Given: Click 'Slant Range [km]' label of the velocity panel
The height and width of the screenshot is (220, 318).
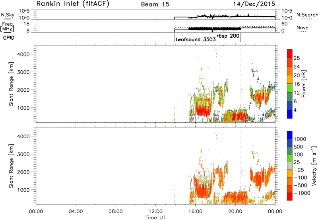Looking at the screenshot, I should tap(11, 166).
